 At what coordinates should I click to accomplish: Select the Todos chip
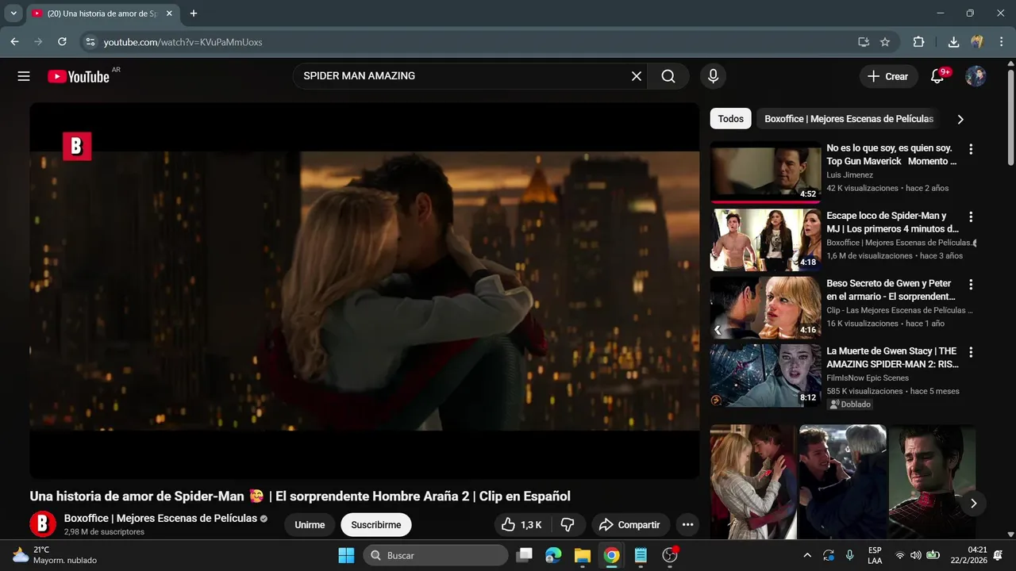coord(730,119)
